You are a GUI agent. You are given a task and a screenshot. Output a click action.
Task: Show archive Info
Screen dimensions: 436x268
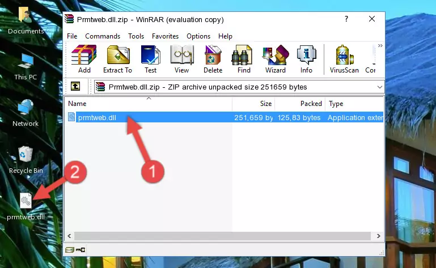tap(306, 59)
